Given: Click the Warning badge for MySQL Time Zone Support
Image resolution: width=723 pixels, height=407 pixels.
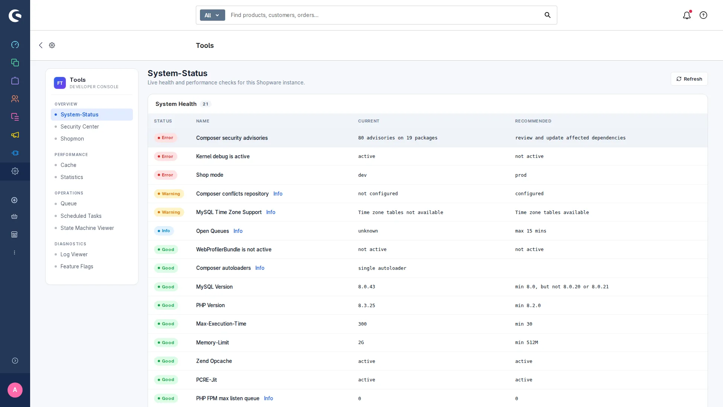Looking at the screenshot, I should coord(169,212).
